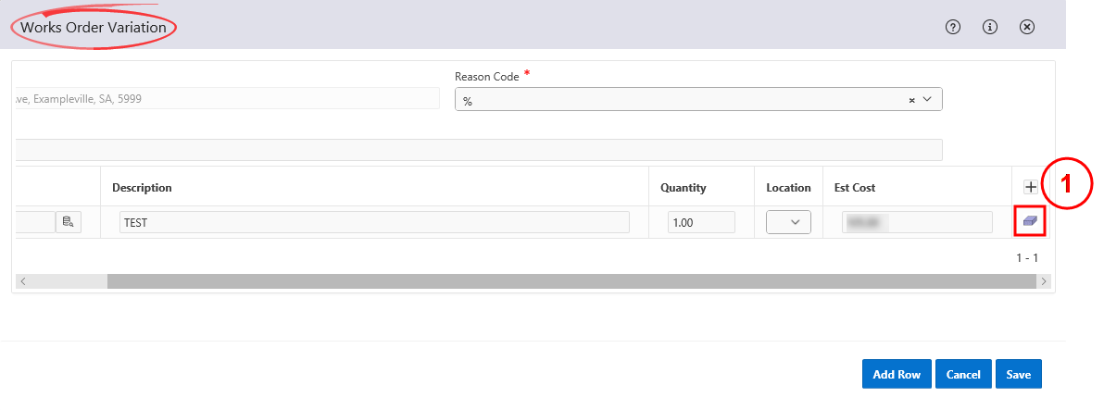
Task: Click the Description column header
Action: [x=142, y=188]
